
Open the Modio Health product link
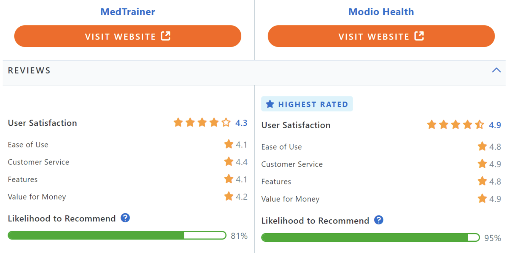coord(381,12)
